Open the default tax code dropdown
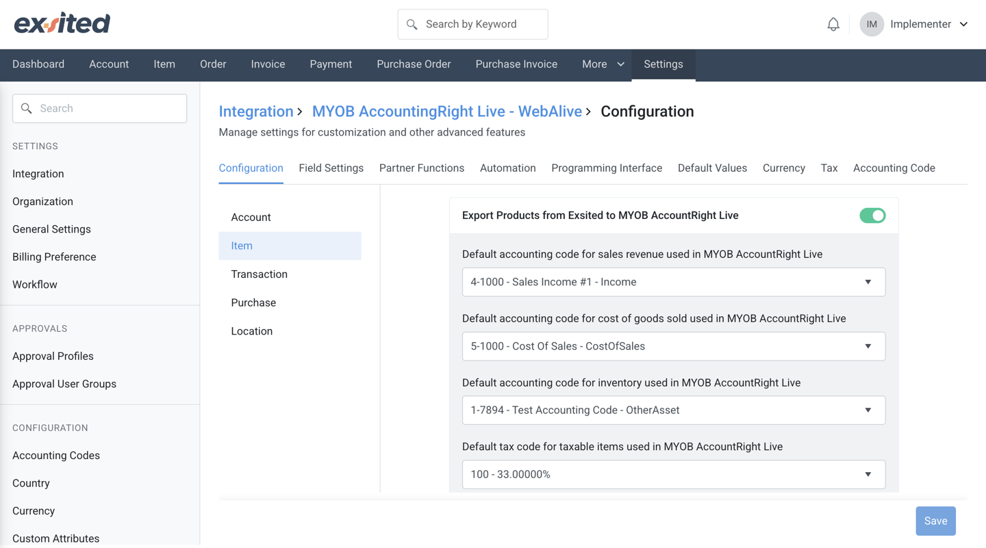The height and width of the screenshot is (548, 986). pyautogui.click(x=674, y=475)
